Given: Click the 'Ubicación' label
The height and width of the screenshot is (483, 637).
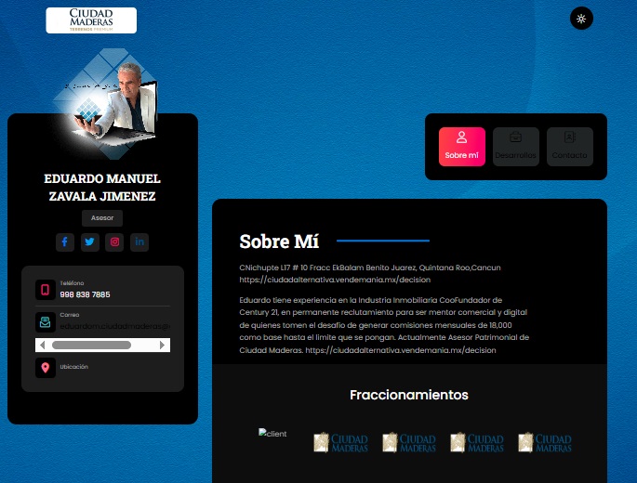Looking at the screenshot, I should coord(74,367).
